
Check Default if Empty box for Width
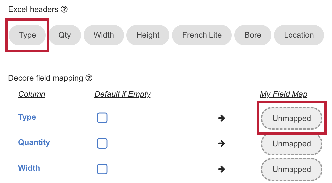pyautogui.click(x=102, y=169)
